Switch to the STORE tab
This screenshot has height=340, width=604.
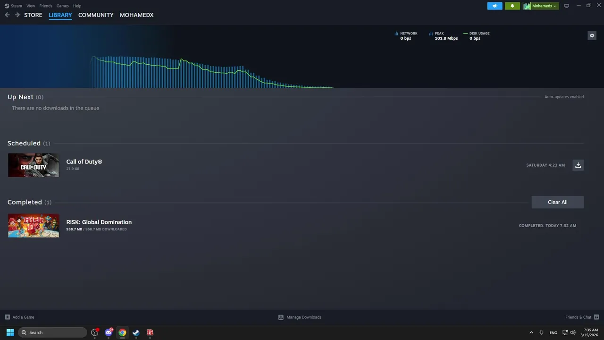pyautogui.click(x=33, y=15)
